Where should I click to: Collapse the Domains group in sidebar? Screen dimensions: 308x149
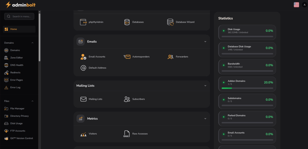click(32, 43)
